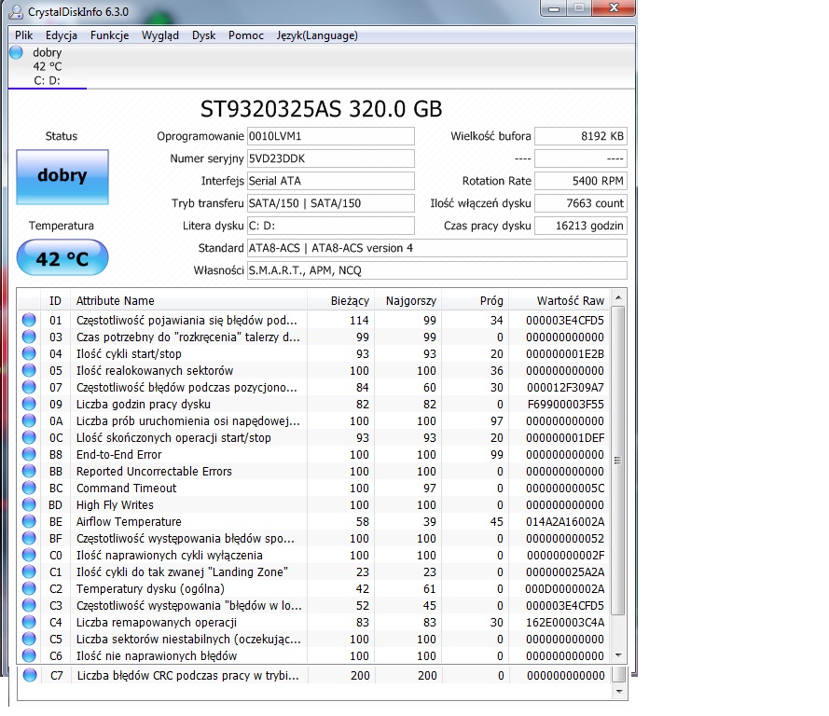Click disk model title ST9320325AS 320.0 GB
Viewport: 829px width, 716px height.
321,109
